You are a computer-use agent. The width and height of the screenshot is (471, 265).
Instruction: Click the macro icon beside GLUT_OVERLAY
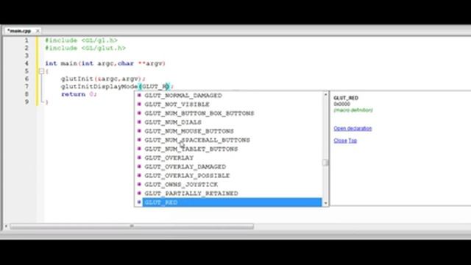pos(139,158)
